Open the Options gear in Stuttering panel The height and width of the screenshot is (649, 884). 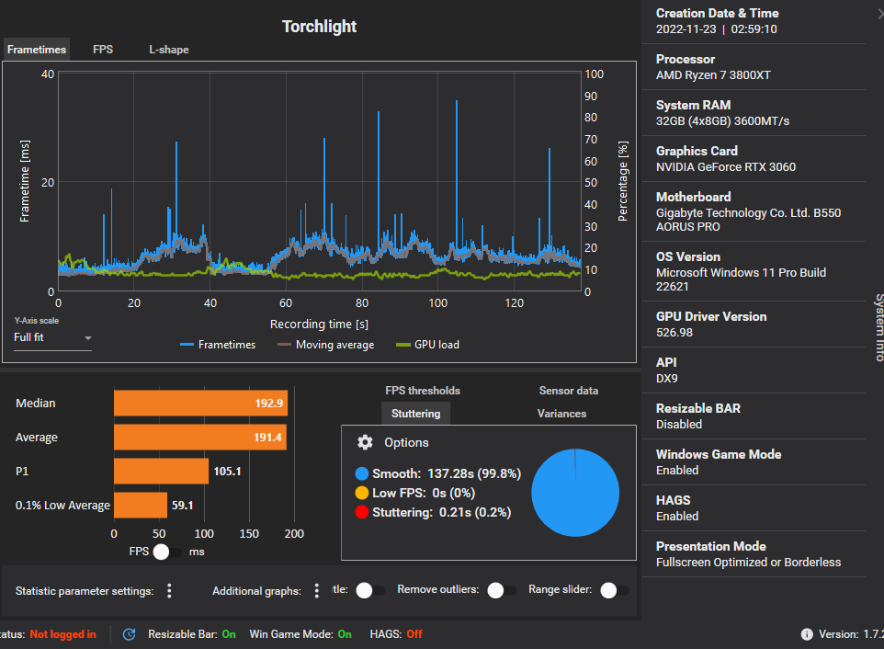click(365, 443)
